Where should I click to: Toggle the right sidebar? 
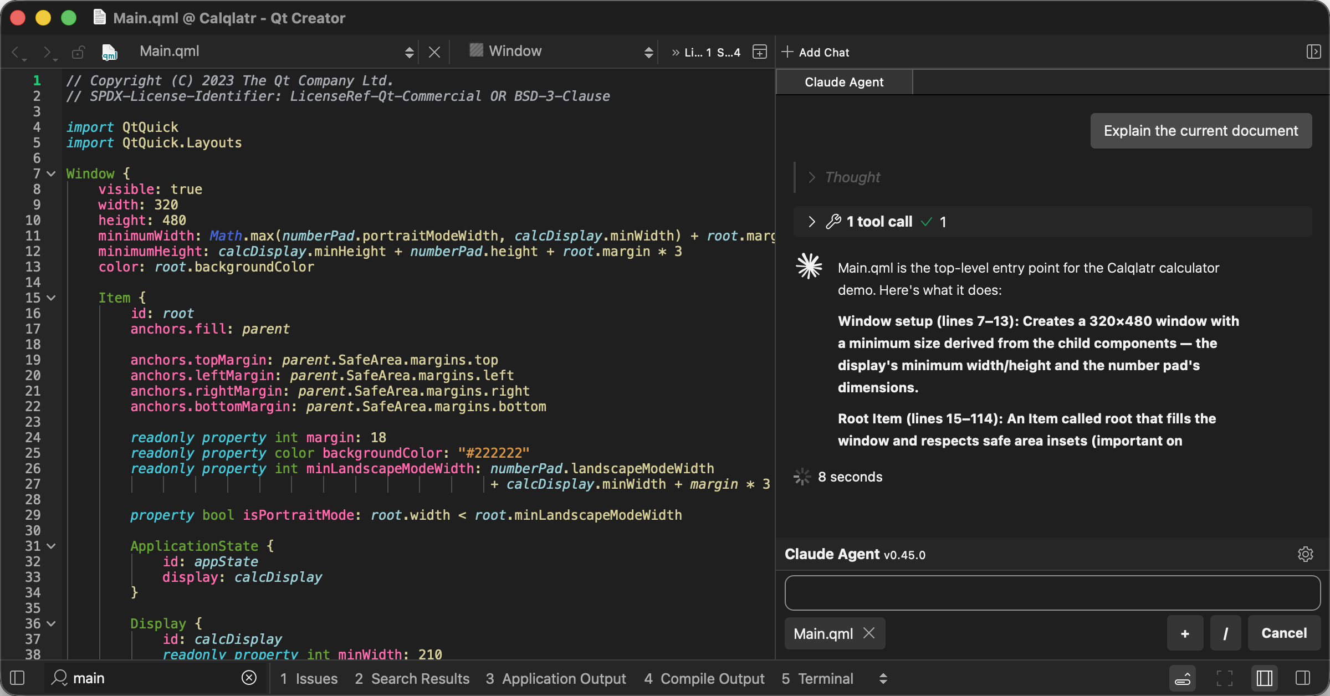[1303, 678]
